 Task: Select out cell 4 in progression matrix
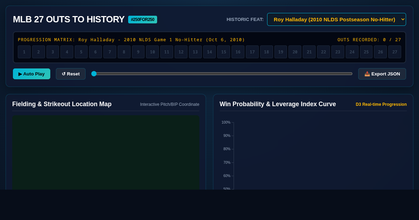tap(67, 52)
